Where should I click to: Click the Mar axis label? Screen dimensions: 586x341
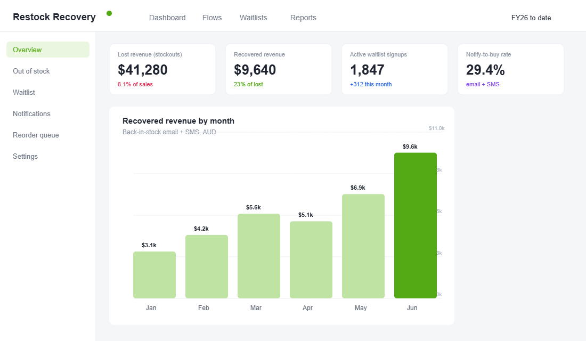[x=256, y=308]
